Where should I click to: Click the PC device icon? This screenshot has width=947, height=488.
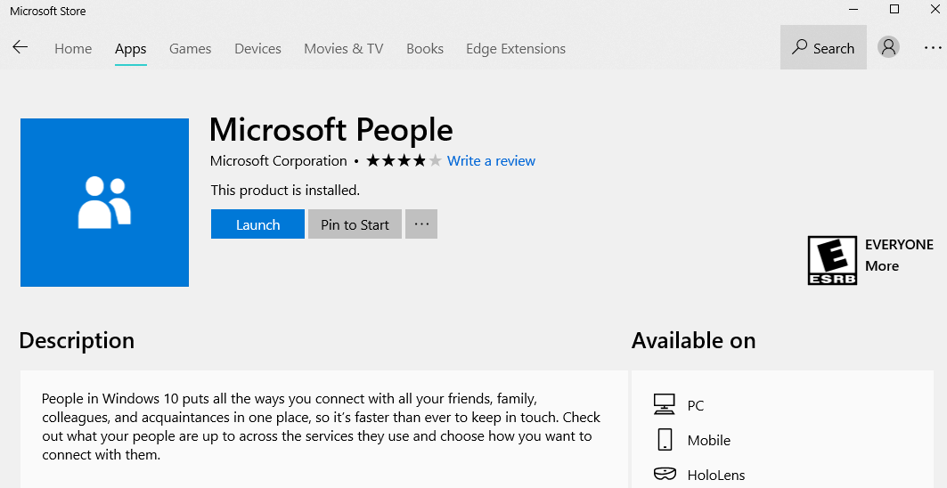664,405
